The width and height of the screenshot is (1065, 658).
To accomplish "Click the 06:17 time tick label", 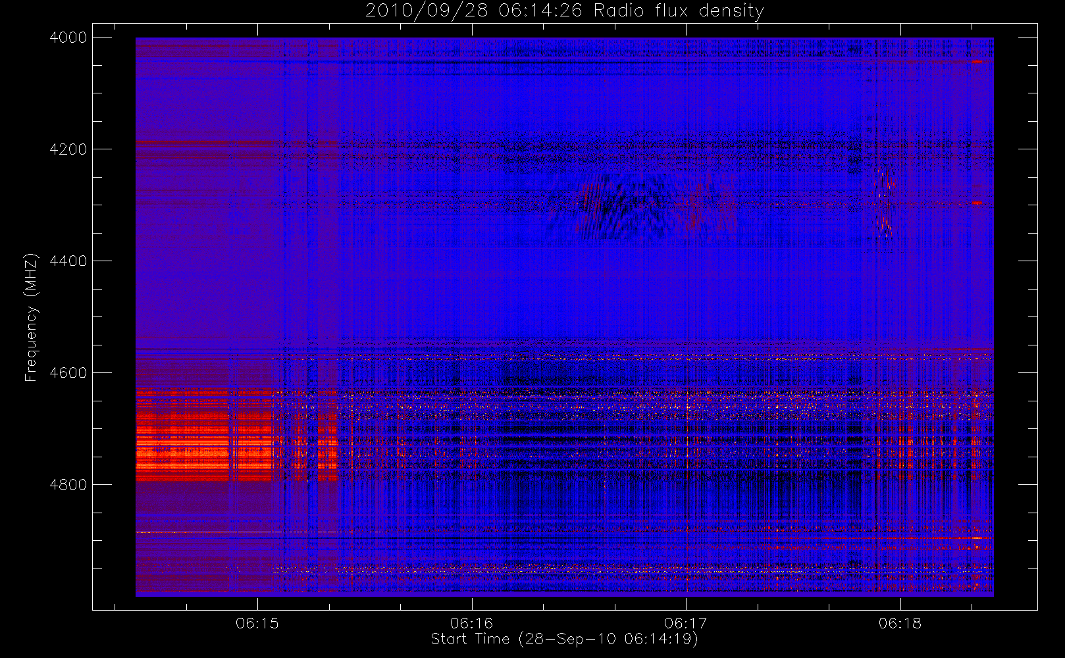I will point(686,623).
